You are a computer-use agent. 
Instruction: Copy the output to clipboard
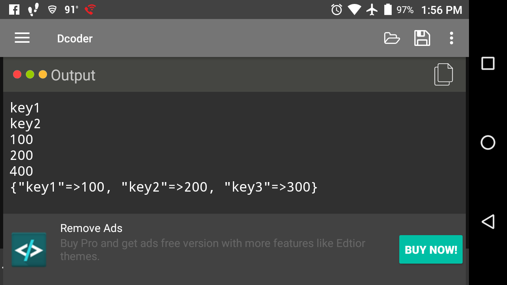443,74
